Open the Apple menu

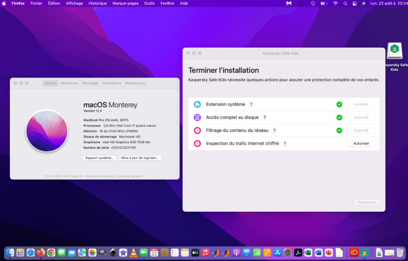(x=4, y=3)
